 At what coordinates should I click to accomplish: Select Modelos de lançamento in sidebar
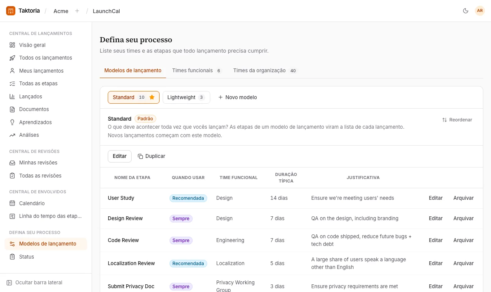coord(46,244)
